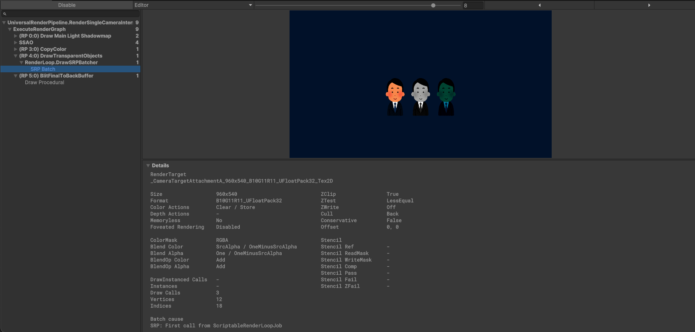695x332 pixels.
Task: Click the event number field showing 8
Action: 473,5
